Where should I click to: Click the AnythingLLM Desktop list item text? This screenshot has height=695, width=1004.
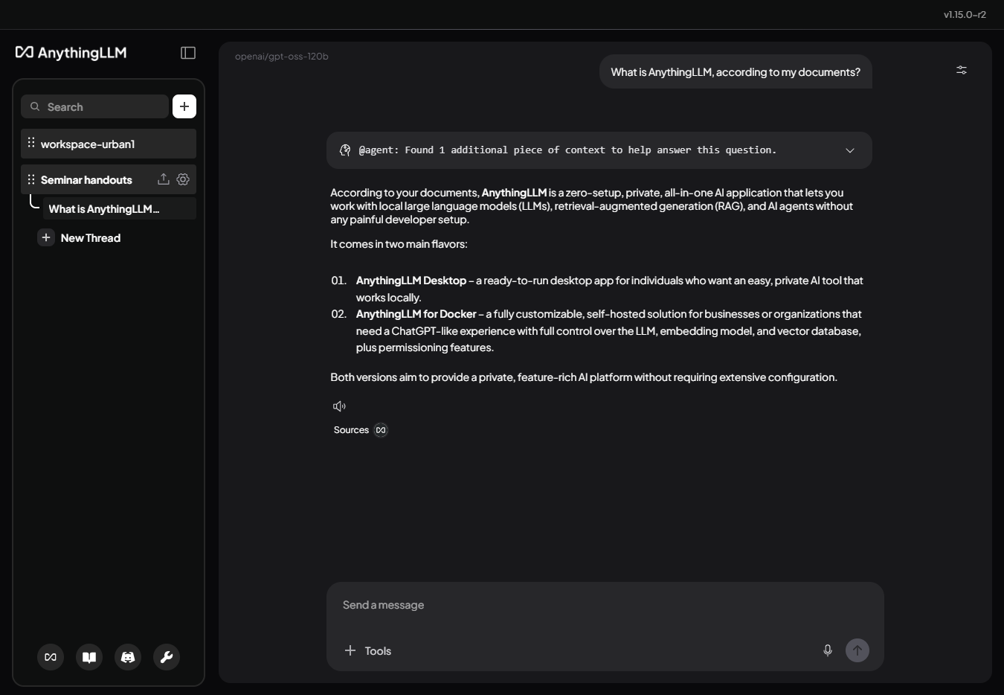tap(609, 289)
